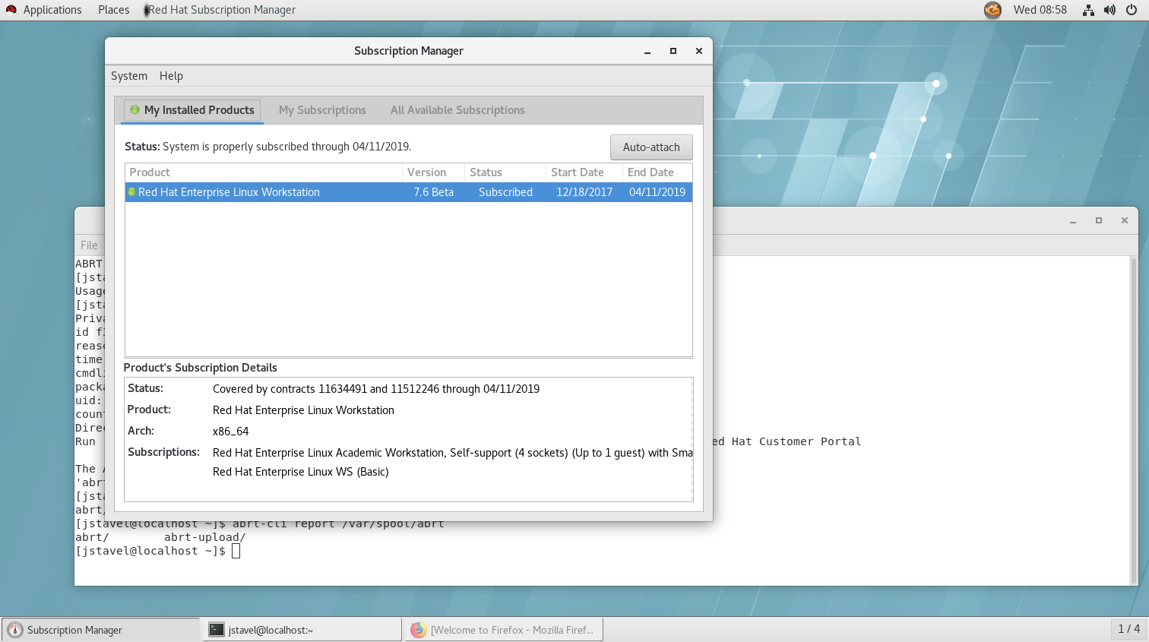Click the Firefox icon in the taskbar
The width and height of the screenshot is (1149, 642).
[418, 630]
